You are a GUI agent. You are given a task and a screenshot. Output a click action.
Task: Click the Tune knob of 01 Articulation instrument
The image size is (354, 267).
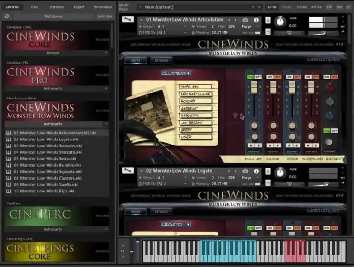[280, 22]
